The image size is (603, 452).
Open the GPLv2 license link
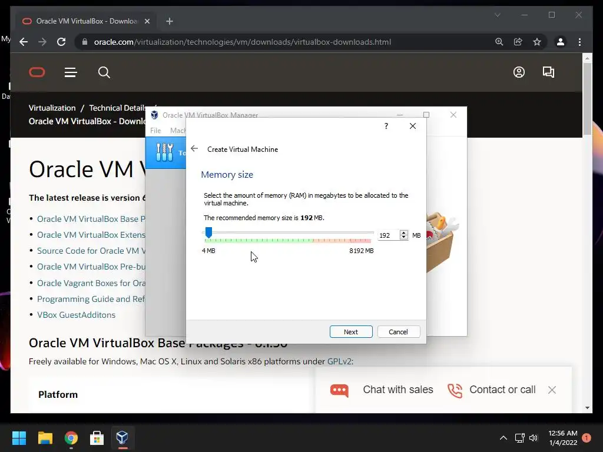pos(339,361)
